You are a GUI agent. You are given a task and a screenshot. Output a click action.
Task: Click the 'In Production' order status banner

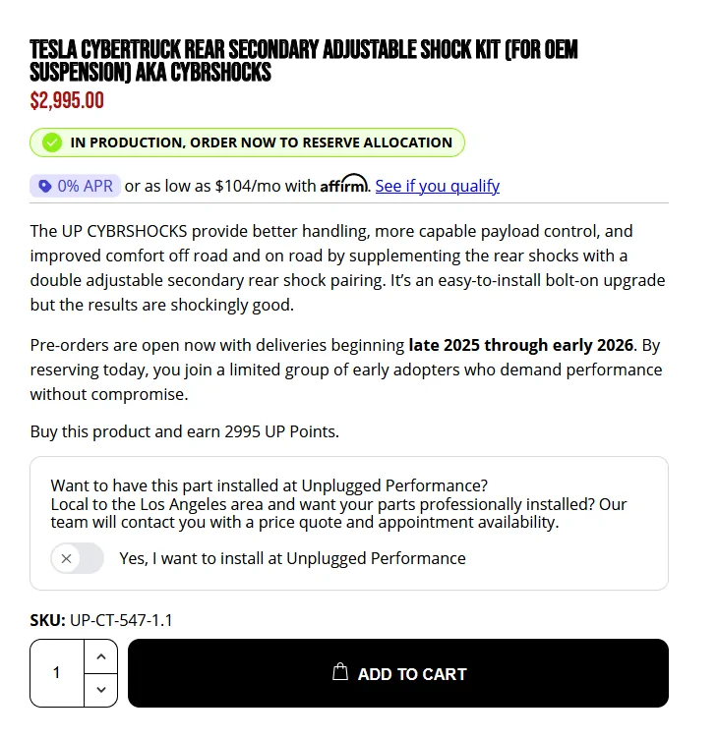coord(247,142)
